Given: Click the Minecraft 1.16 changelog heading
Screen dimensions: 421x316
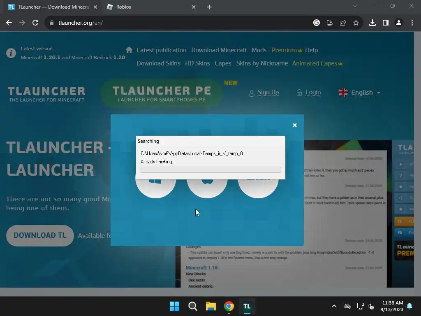Looking at the screenshot, I should click(201, 267).
